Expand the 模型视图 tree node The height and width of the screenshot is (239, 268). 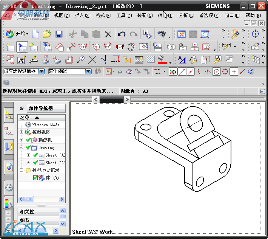[x=22, y=132]
